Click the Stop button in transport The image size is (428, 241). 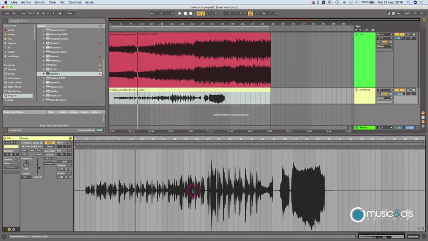pyautogui.click(x=185, y=13)
